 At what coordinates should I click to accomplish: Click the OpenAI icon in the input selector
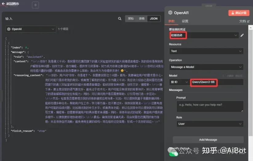(x=9, y=29)
